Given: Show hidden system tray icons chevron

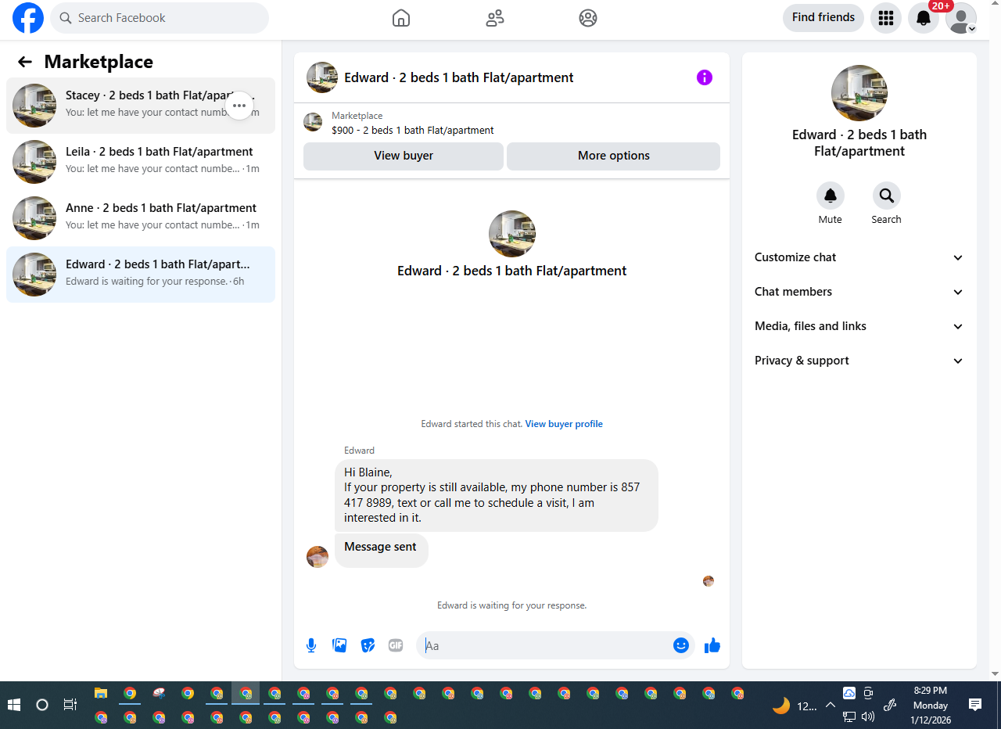Looking at the screenshot, I should point(831,705).
